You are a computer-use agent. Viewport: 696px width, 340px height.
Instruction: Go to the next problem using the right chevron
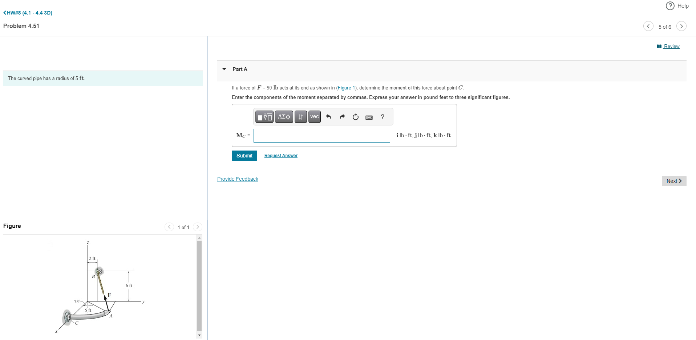681,26
